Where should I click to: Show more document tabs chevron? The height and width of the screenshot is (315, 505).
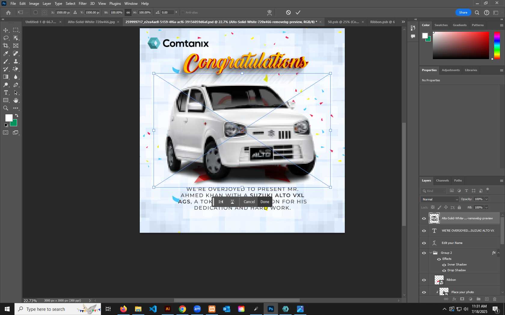403,22
